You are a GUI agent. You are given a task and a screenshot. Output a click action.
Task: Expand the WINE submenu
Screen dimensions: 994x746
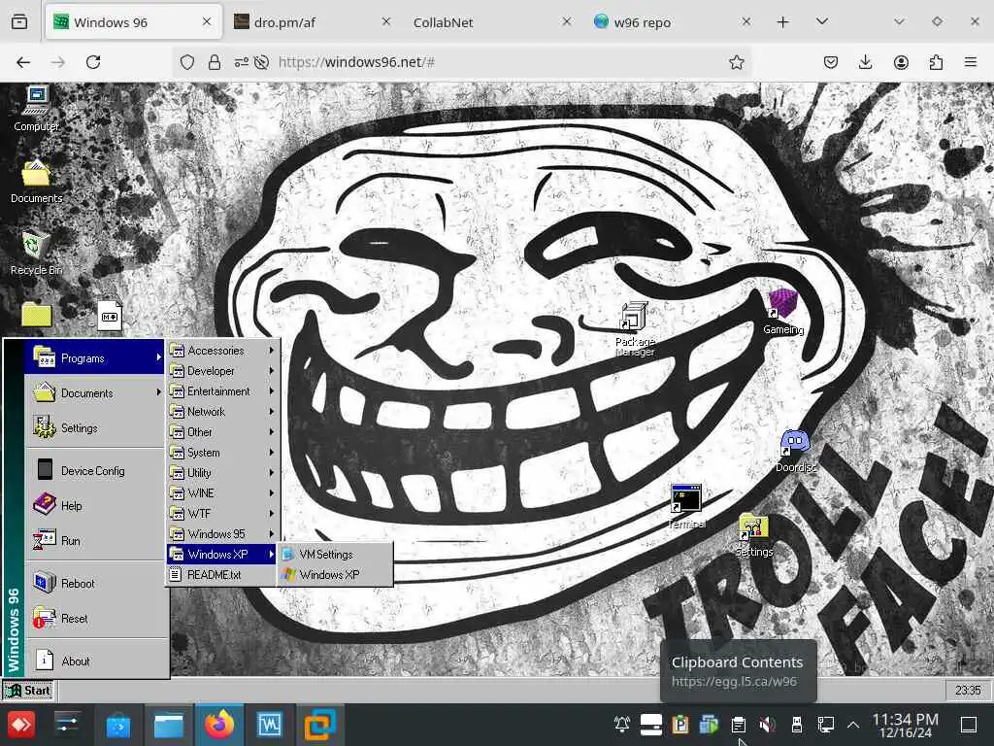click(x=222, y=492)
